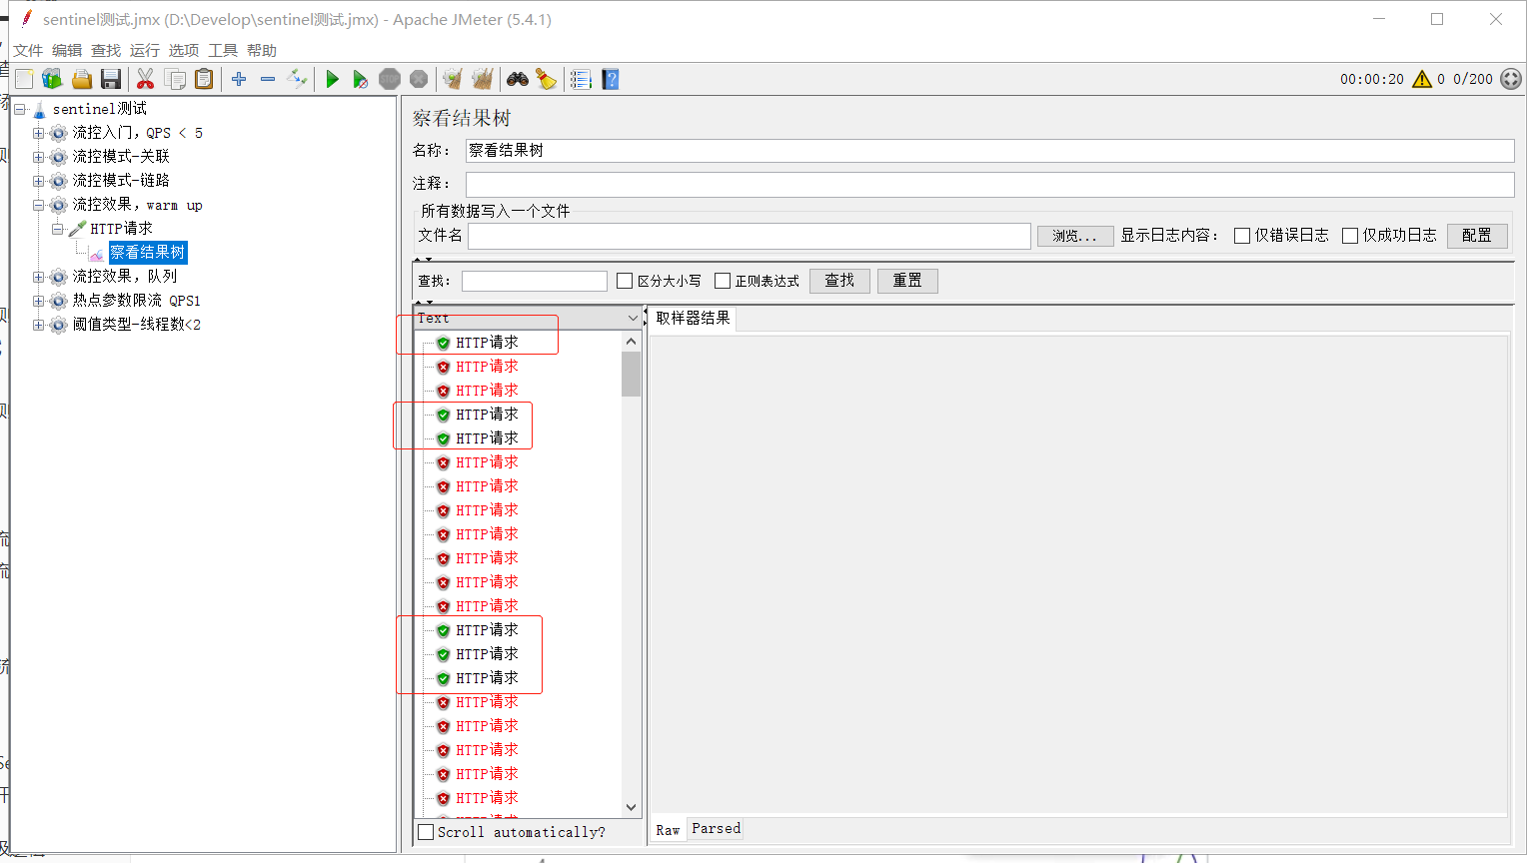The height and width of the screenshot is (863, 1535).
Task: Expand the 热点参数限流 QPS1 node
Action: (39, 301)
